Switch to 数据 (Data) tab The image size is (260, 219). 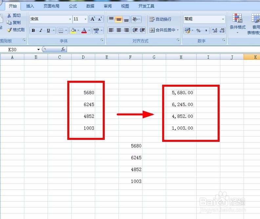(90, 6)
